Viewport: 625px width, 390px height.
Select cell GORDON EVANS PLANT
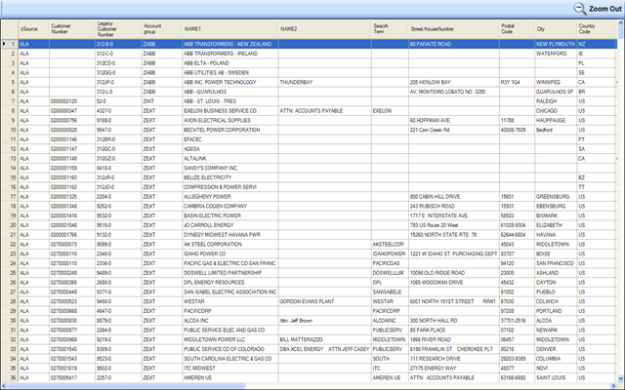[324, 301]
